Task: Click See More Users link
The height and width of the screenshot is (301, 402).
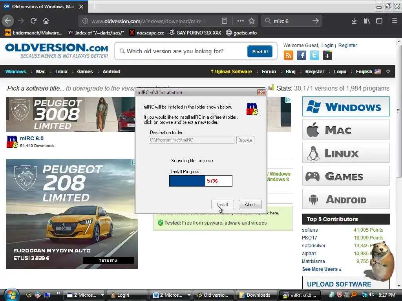Action: point(322,269)
